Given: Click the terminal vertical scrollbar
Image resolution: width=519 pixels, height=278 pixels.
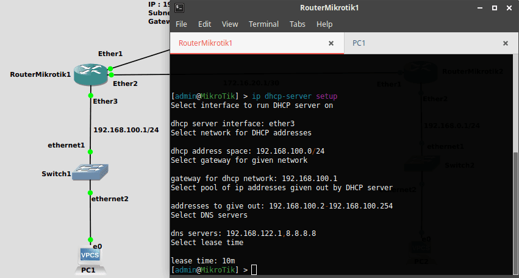Looking at the screenshot, I should [x=516, y=213].
